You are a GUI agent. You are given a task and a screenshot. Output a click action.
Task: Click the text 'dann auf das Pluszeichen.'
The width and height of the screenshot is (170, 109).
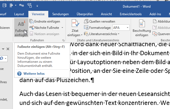coord(55,80)
